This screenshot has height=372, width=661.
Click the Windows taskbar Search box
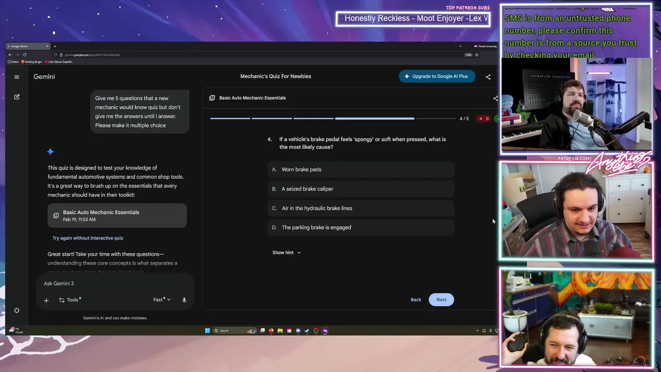(x=235, y=331)
